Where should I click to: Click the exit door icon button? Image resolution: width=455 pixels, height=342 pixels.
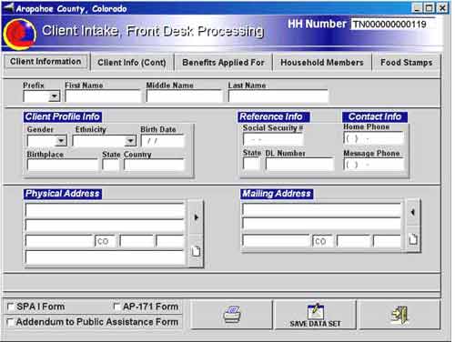click(x=399, y=315)
